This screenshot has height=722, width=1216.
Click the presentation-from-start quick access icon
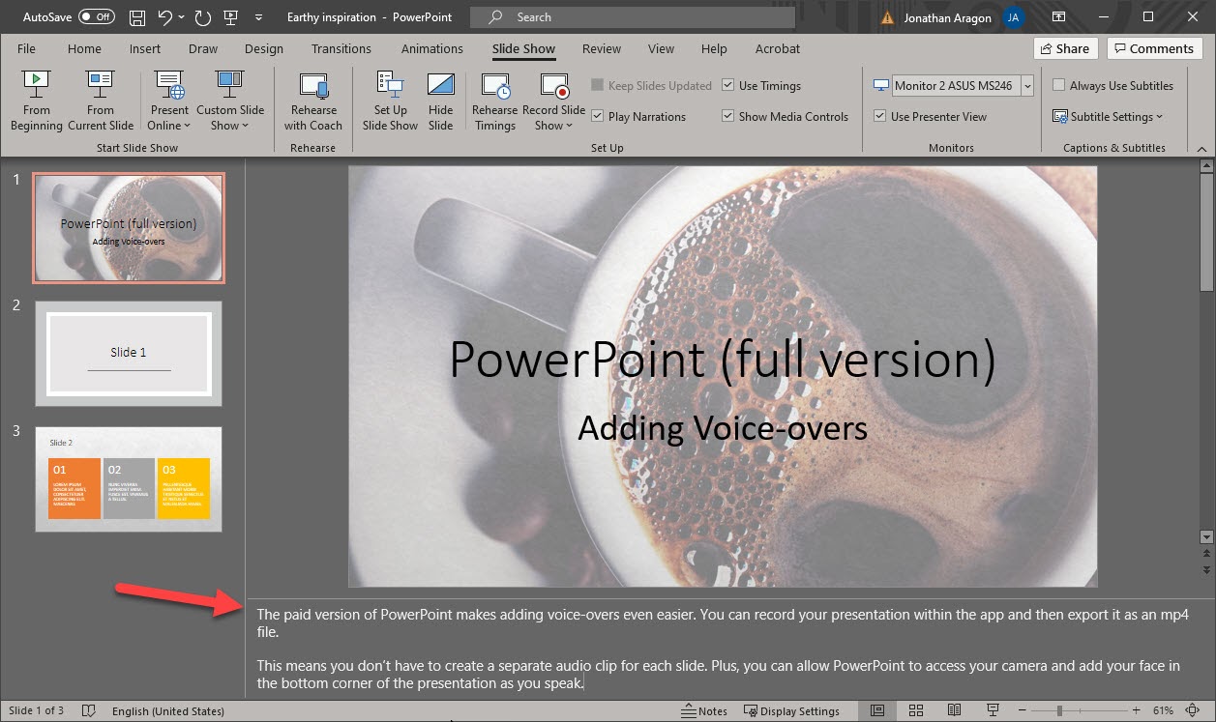pyautogui.click(x=231, y=17)
